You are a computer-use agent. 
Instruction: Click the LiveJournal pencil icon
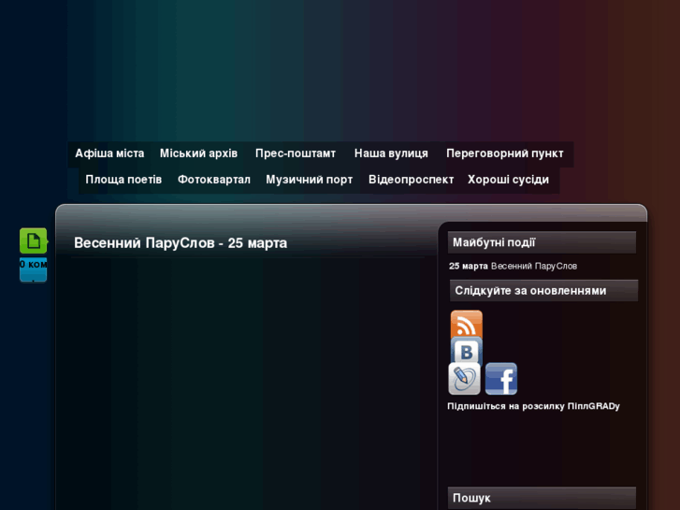(x=465, y=379)
